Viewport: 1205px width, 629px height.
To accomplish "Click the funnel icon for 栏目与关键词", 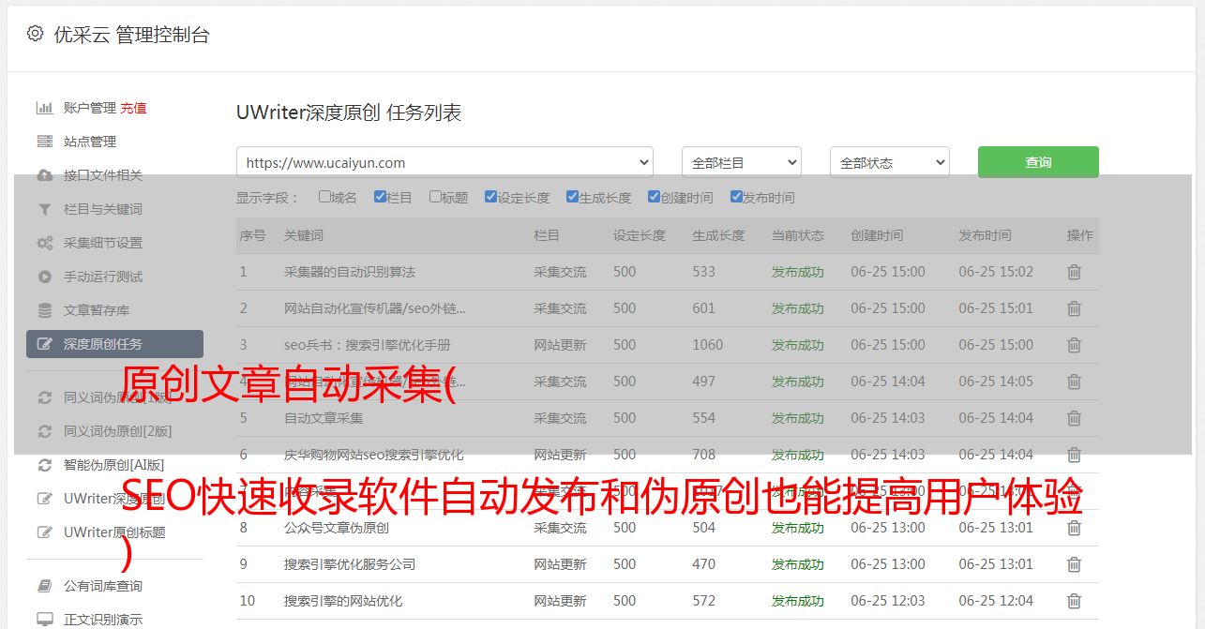I will [44, 209].
